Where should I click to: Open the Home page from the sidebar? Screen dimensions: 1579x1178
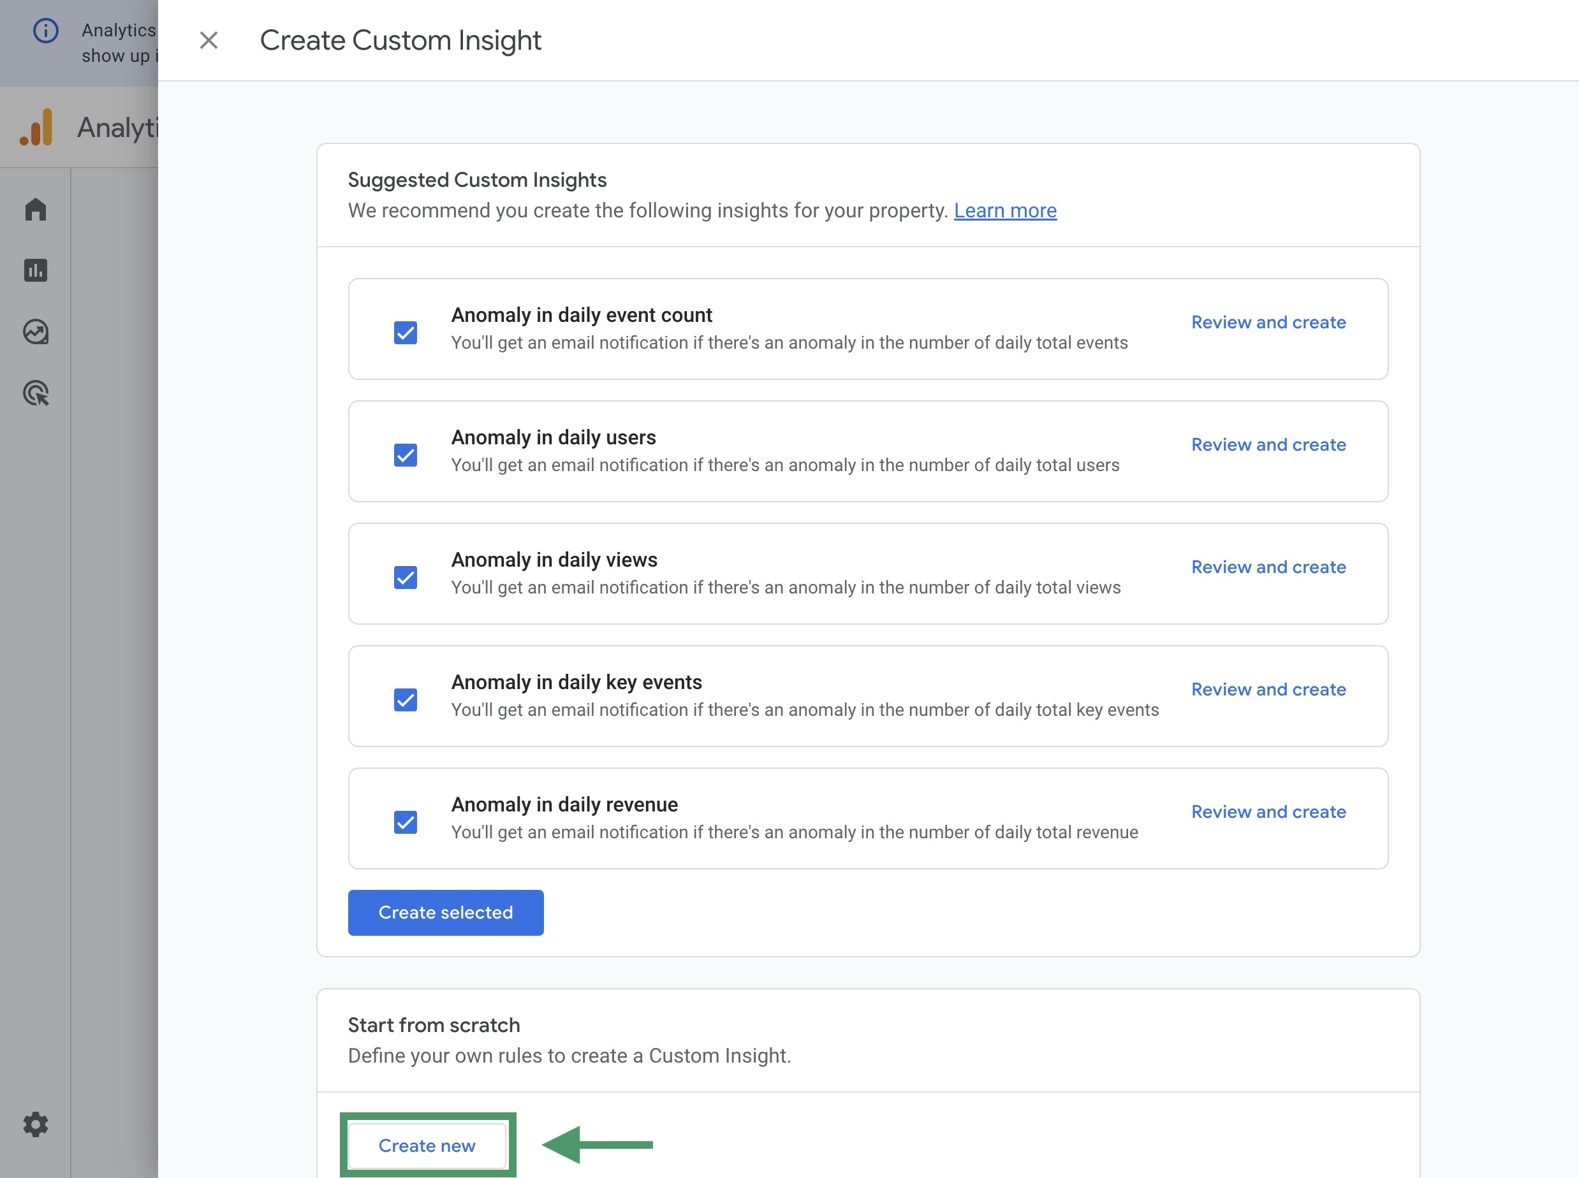coord(35,208)
